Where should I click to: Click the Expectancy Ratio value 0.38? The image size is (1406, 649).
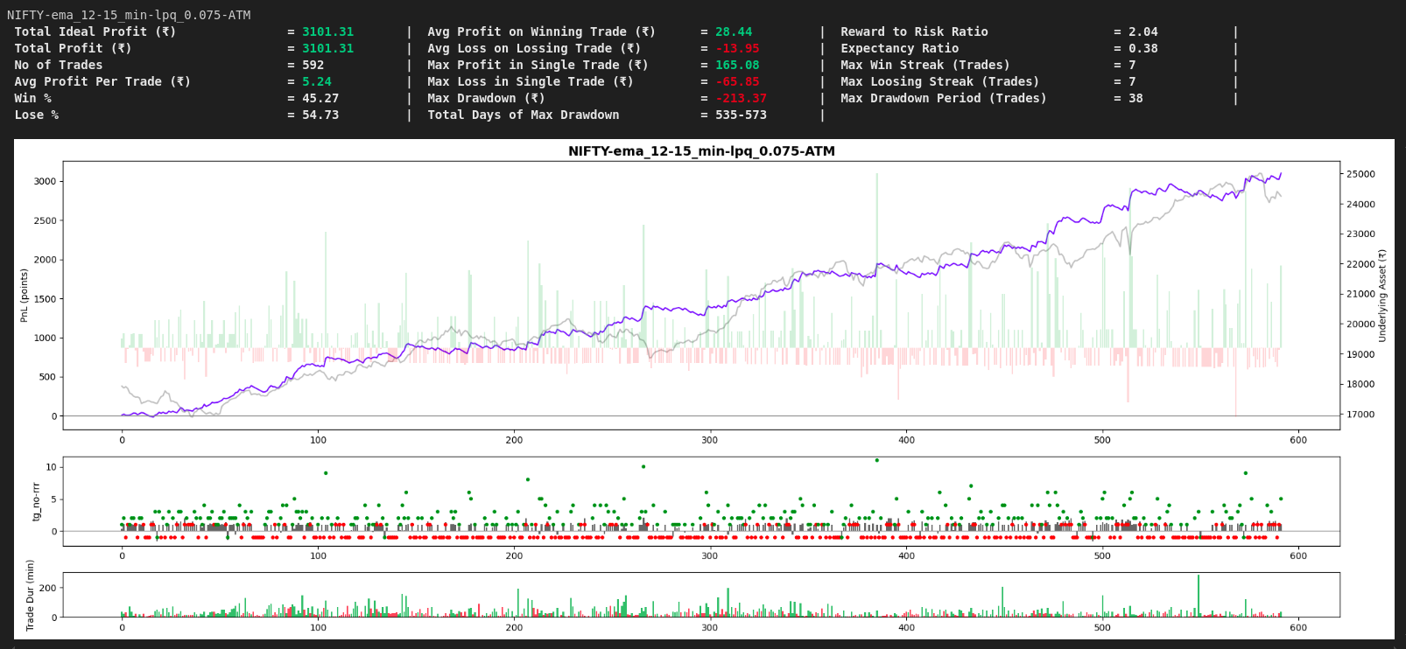(x=1142, y=48)
